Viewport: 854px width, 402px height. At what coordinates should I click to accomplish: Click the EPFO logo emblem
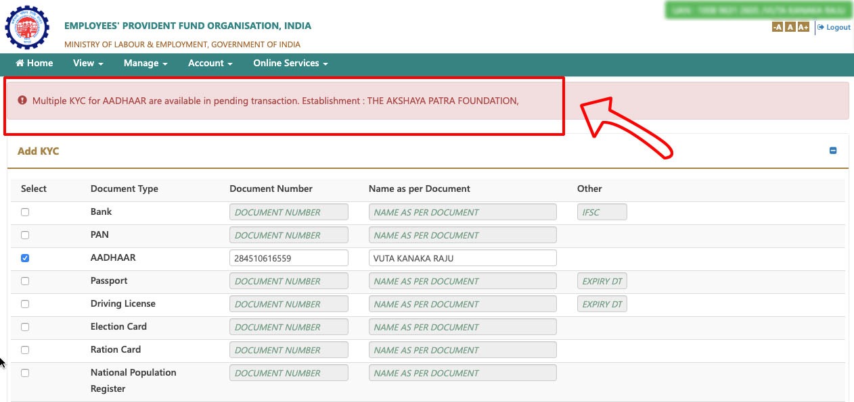tap(27, 28)
